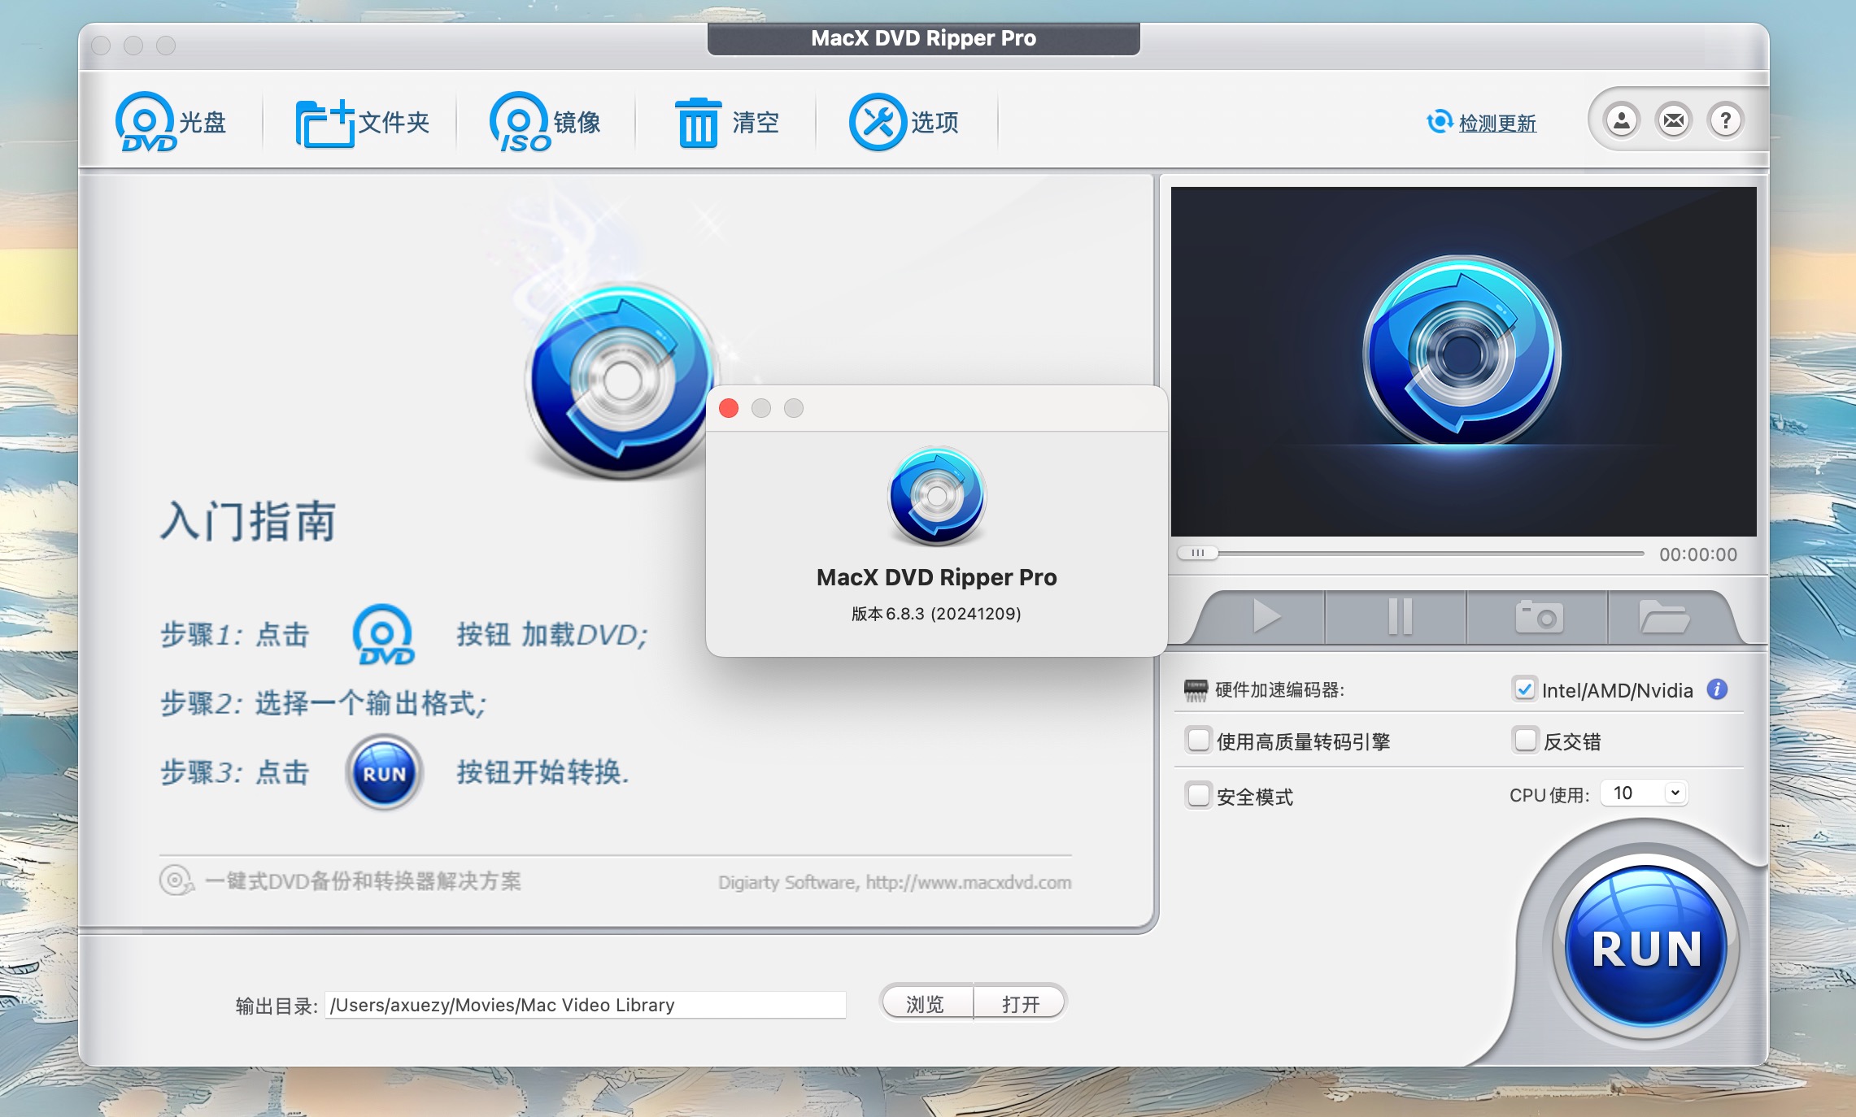The width and height of the screenshot is (1856, 1117).
Task: Click the 输出目录 label
Action: tap(277, 1006)
